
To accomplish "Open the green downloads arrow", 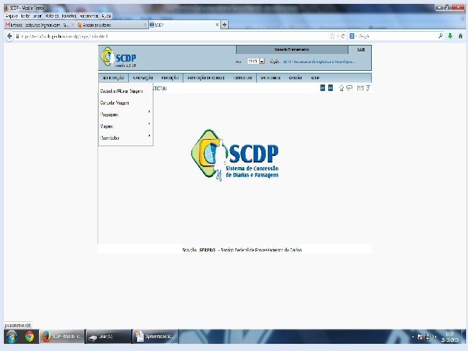I will coord(450,36).
